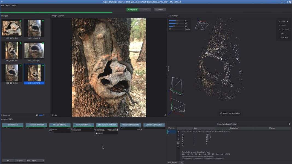The image size is (292, 164).
Task: Click the refresh icon in the log sidebar
Action: [178, 132]
